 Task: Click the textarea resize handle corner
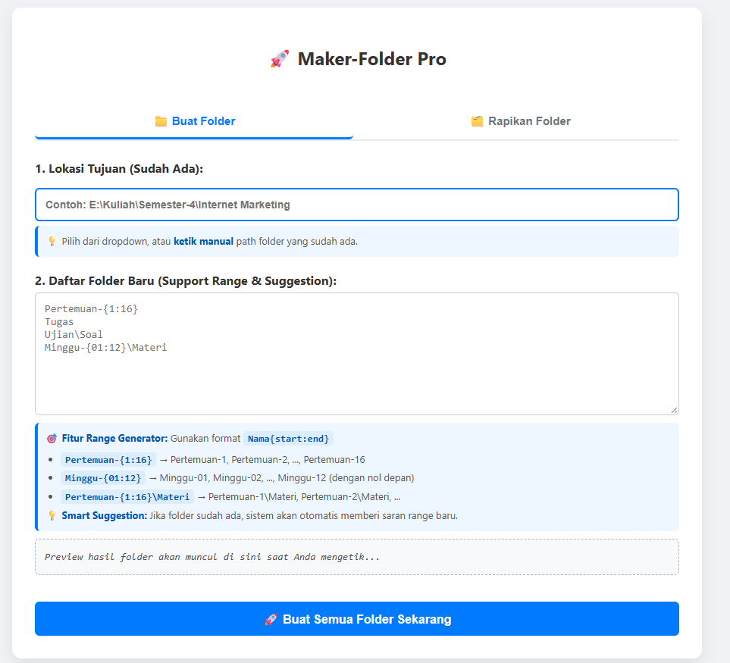pos(674,410)
